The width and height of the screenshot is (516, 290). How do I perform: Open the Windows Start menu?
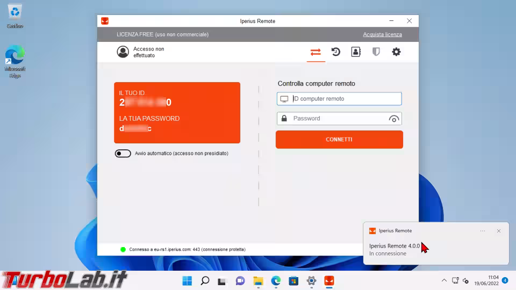tap(187, 280)
